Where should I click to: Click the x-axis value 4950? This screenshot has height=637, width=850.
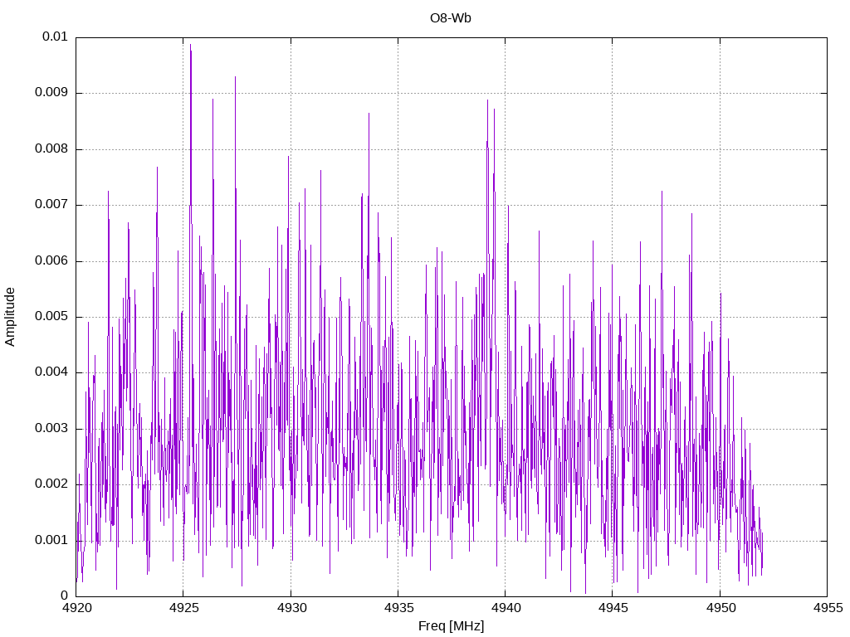tap(721, 608)
